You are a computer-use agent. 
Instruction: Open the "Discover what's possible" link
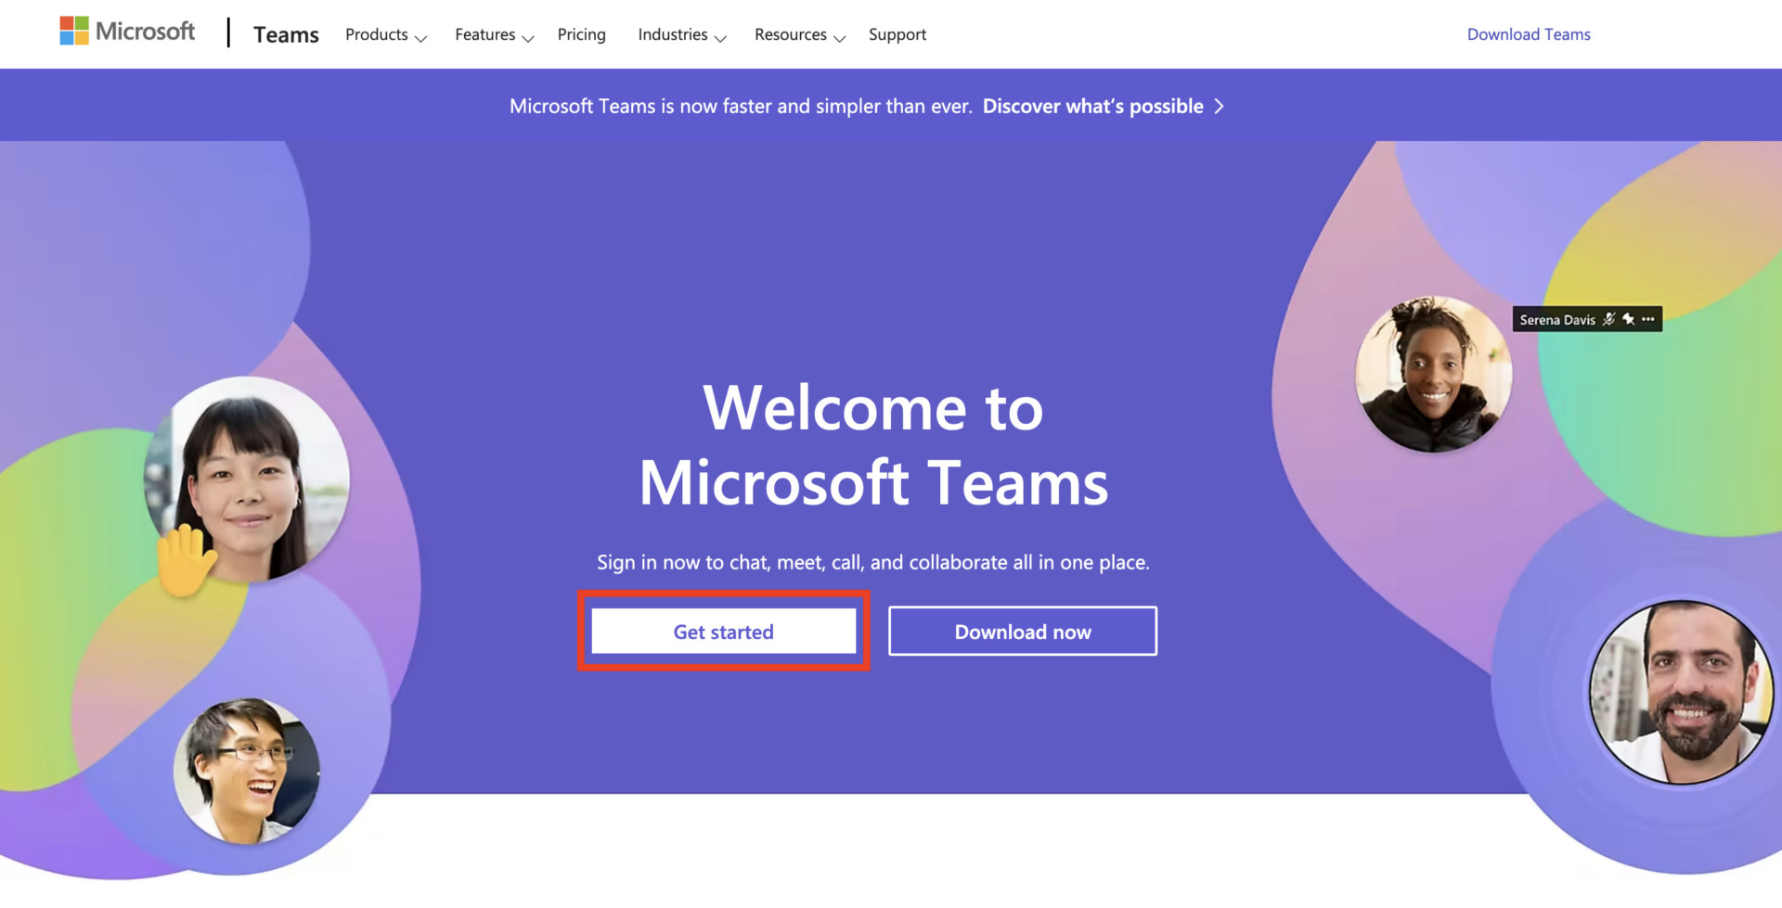click(1091, 106)
